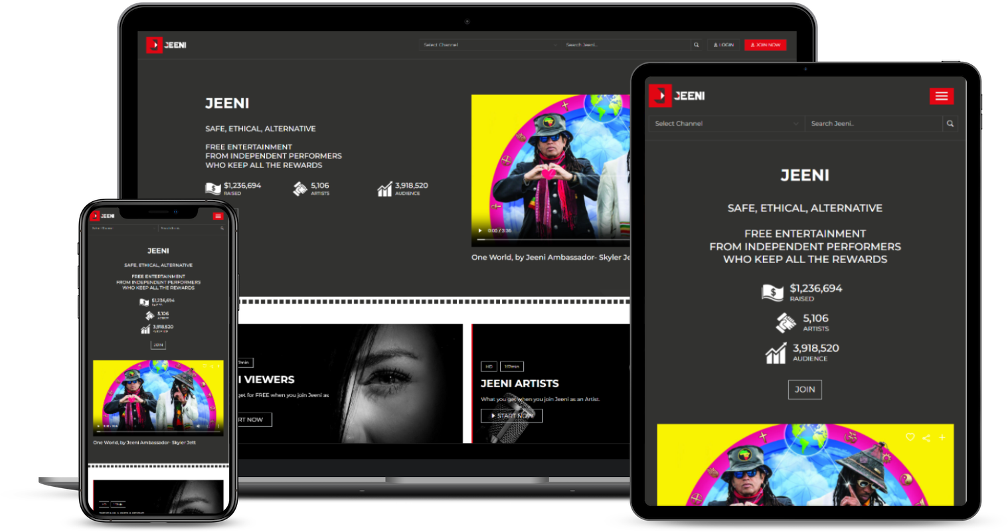Click START NOW under Jeeni Artists
Image resolution: width=1008 pixels, height=532 pixels.
click(x=511, y=416)
